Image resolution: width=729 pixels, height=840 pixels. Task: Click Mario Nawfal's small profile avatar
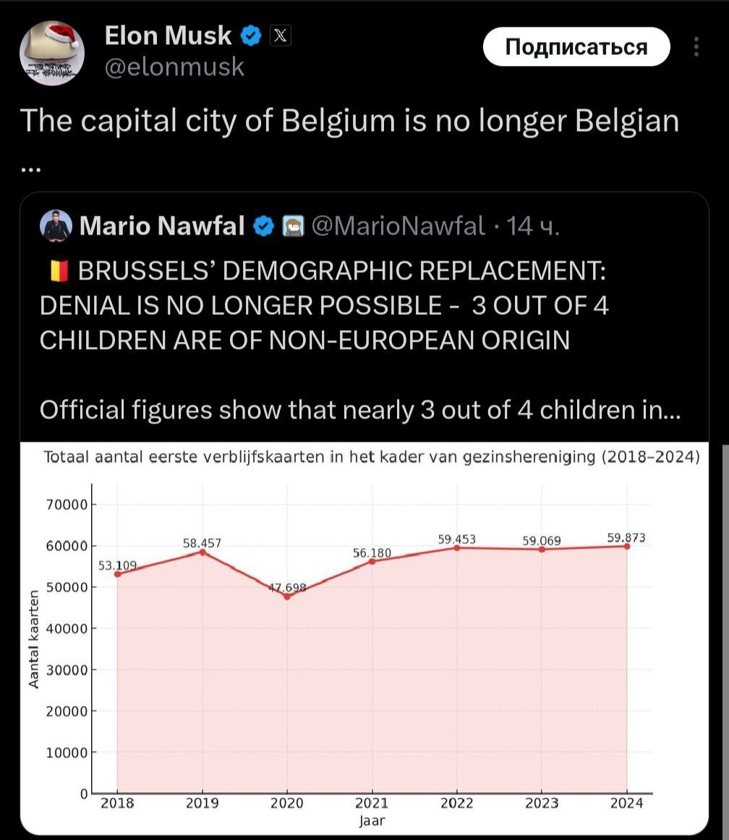coord(56,227)
